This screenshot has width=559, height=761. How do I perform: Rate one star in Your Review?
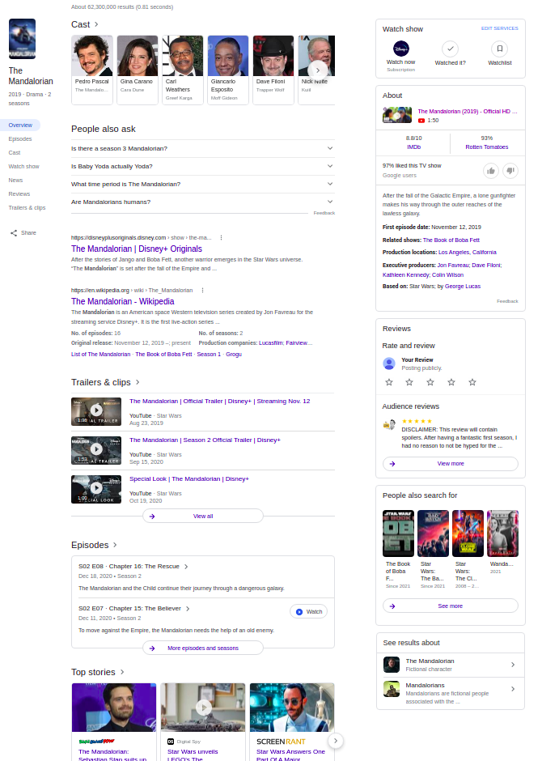(x=389, y=382)
